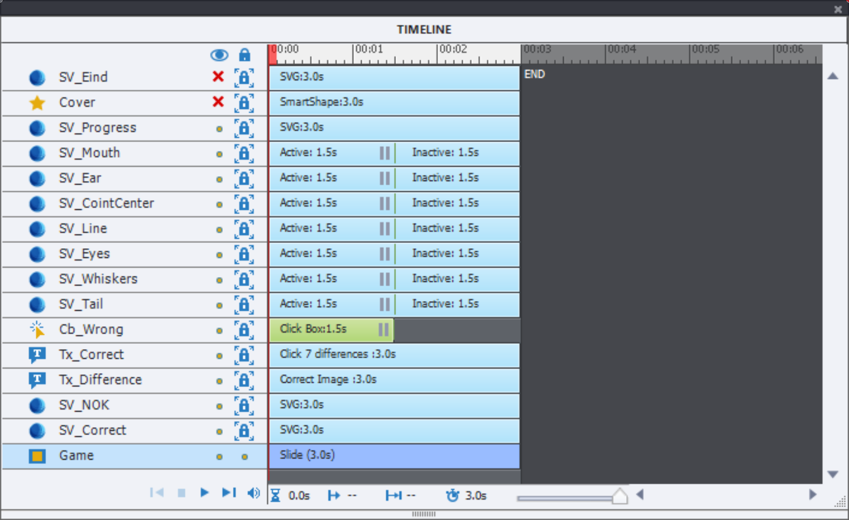Viewport: 849px width, 520px height.
Task: Click the timeline zoom slider handle
Action: point(619,497)
